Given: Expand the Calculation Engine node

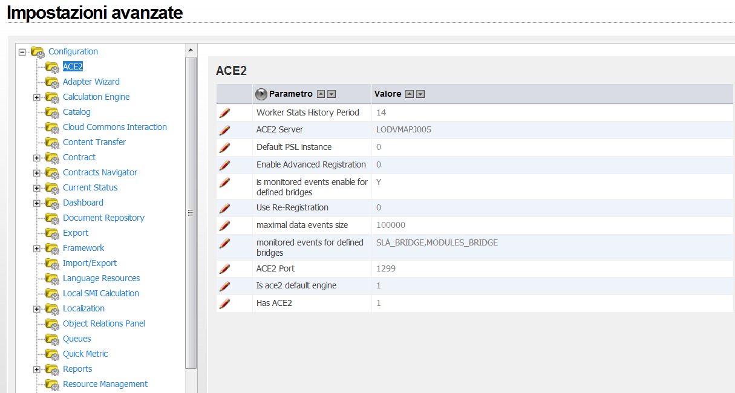Looking at the screenshot, I should click(37, 97).
